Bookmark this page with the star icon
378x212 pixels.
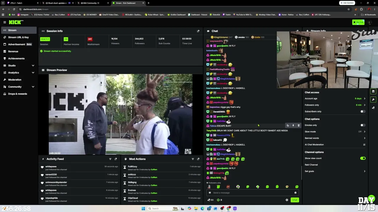(348, 9)
